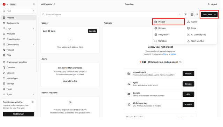Screen dimensions: 223x127
Task: Click the Connect link icon
Action: pos(4,73)
